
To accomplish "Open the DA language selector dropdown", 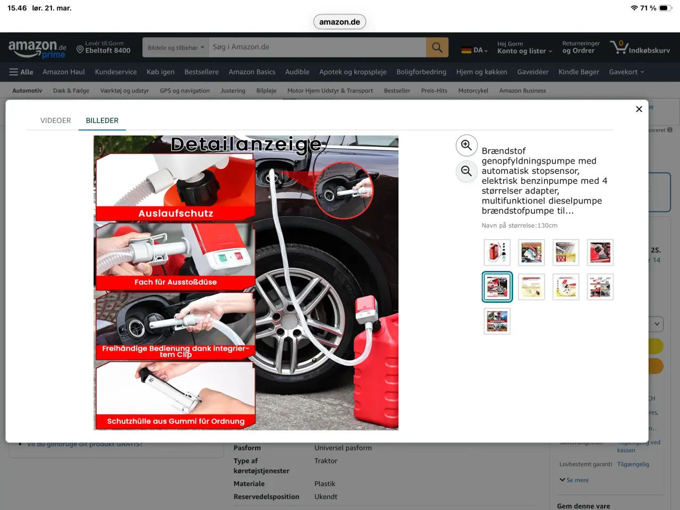I will click(x=474, y=50).
